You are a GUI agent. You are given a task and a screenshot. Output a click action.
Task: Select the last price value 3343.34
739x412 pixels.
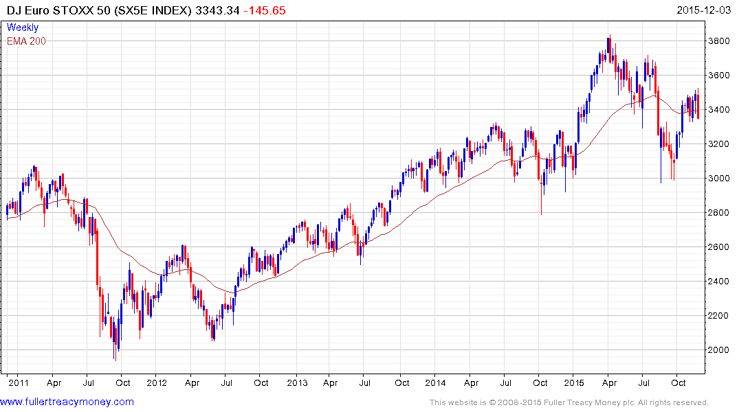pyautogui.click(x=217, y=10)
